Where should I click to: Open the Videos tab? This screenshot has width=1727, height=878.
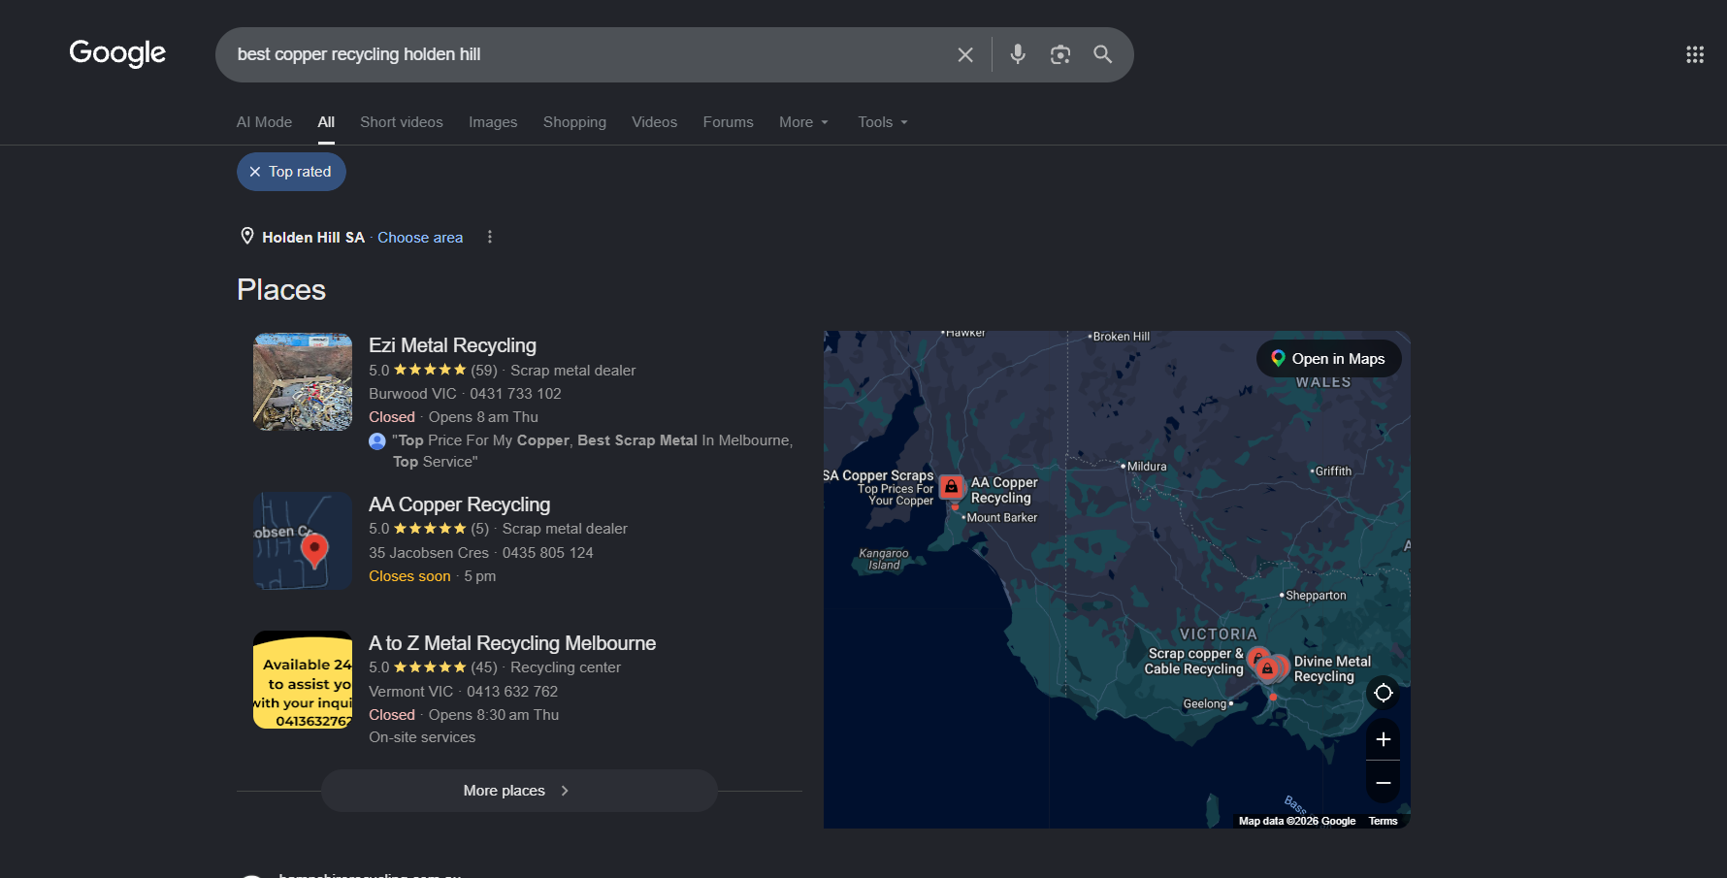(x=654, y=122)
